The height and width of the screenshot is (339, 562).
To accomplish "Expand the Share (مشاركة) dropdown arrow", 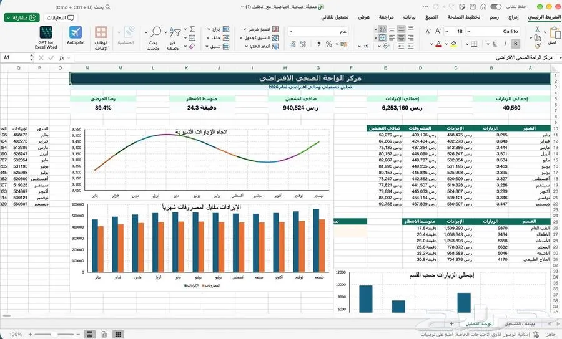I will (x=9, y=17).
